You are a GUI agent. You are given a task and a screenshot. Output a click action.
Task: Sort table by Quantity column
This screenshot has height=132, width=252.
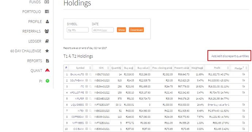[x=116, y=68]
